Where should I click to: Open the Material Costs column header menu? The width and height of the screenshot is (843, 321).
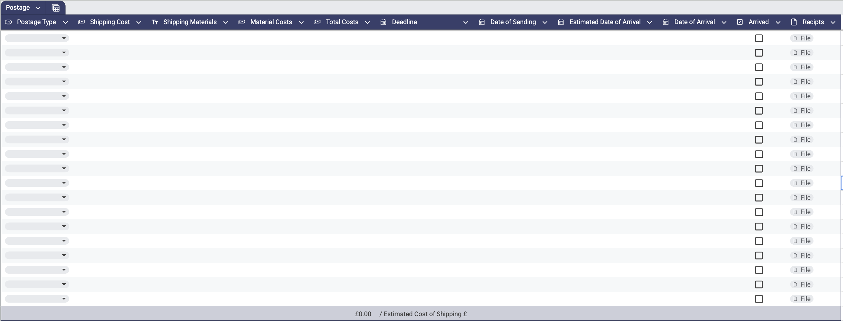[x=301, y=22]
